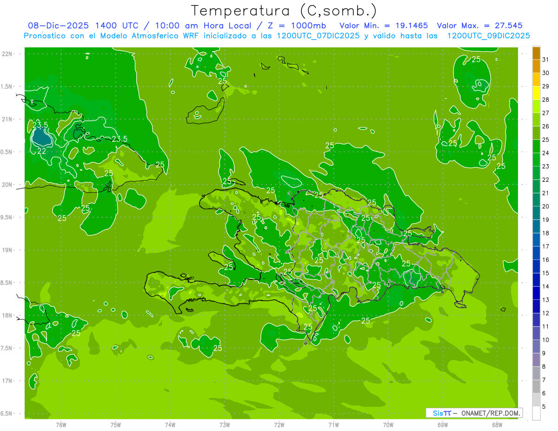Click the title 'Temperatura (C,somb.)'
This screenshot has height=431, width=558.
[284, 11]
